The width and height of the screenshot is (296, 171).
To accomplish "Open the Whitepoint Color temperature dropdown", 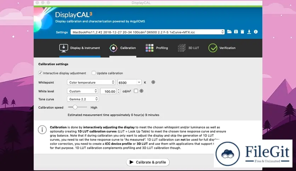I will pos(91,82).
